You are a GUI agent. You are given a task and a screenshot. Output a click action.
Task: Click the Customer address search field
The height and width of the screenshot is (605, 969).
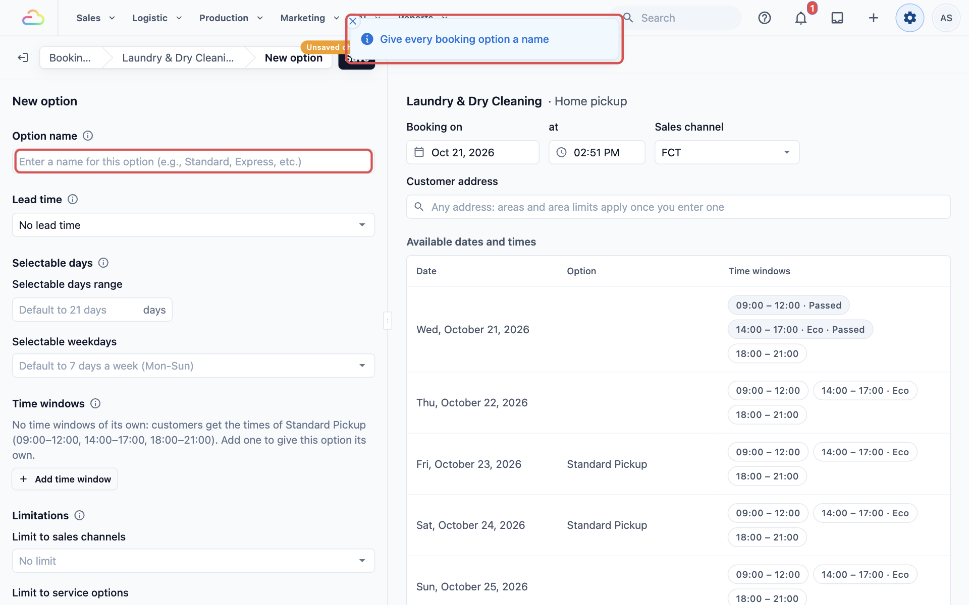click(678, 207)
